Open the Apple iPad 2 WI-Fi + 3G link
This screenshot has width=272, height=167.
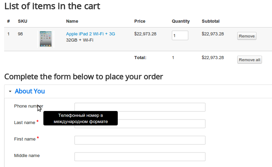[x=91, y=34]
